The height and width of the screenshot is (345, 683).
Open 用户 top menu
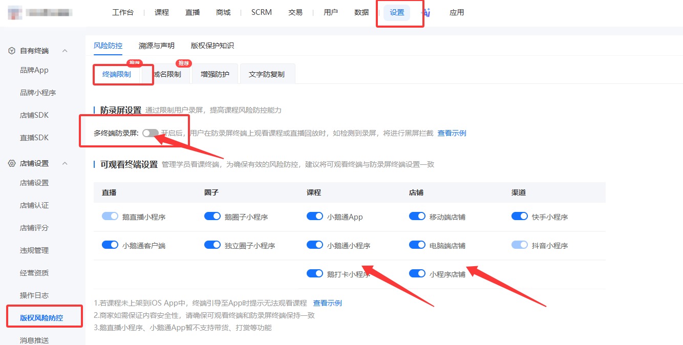331,12
